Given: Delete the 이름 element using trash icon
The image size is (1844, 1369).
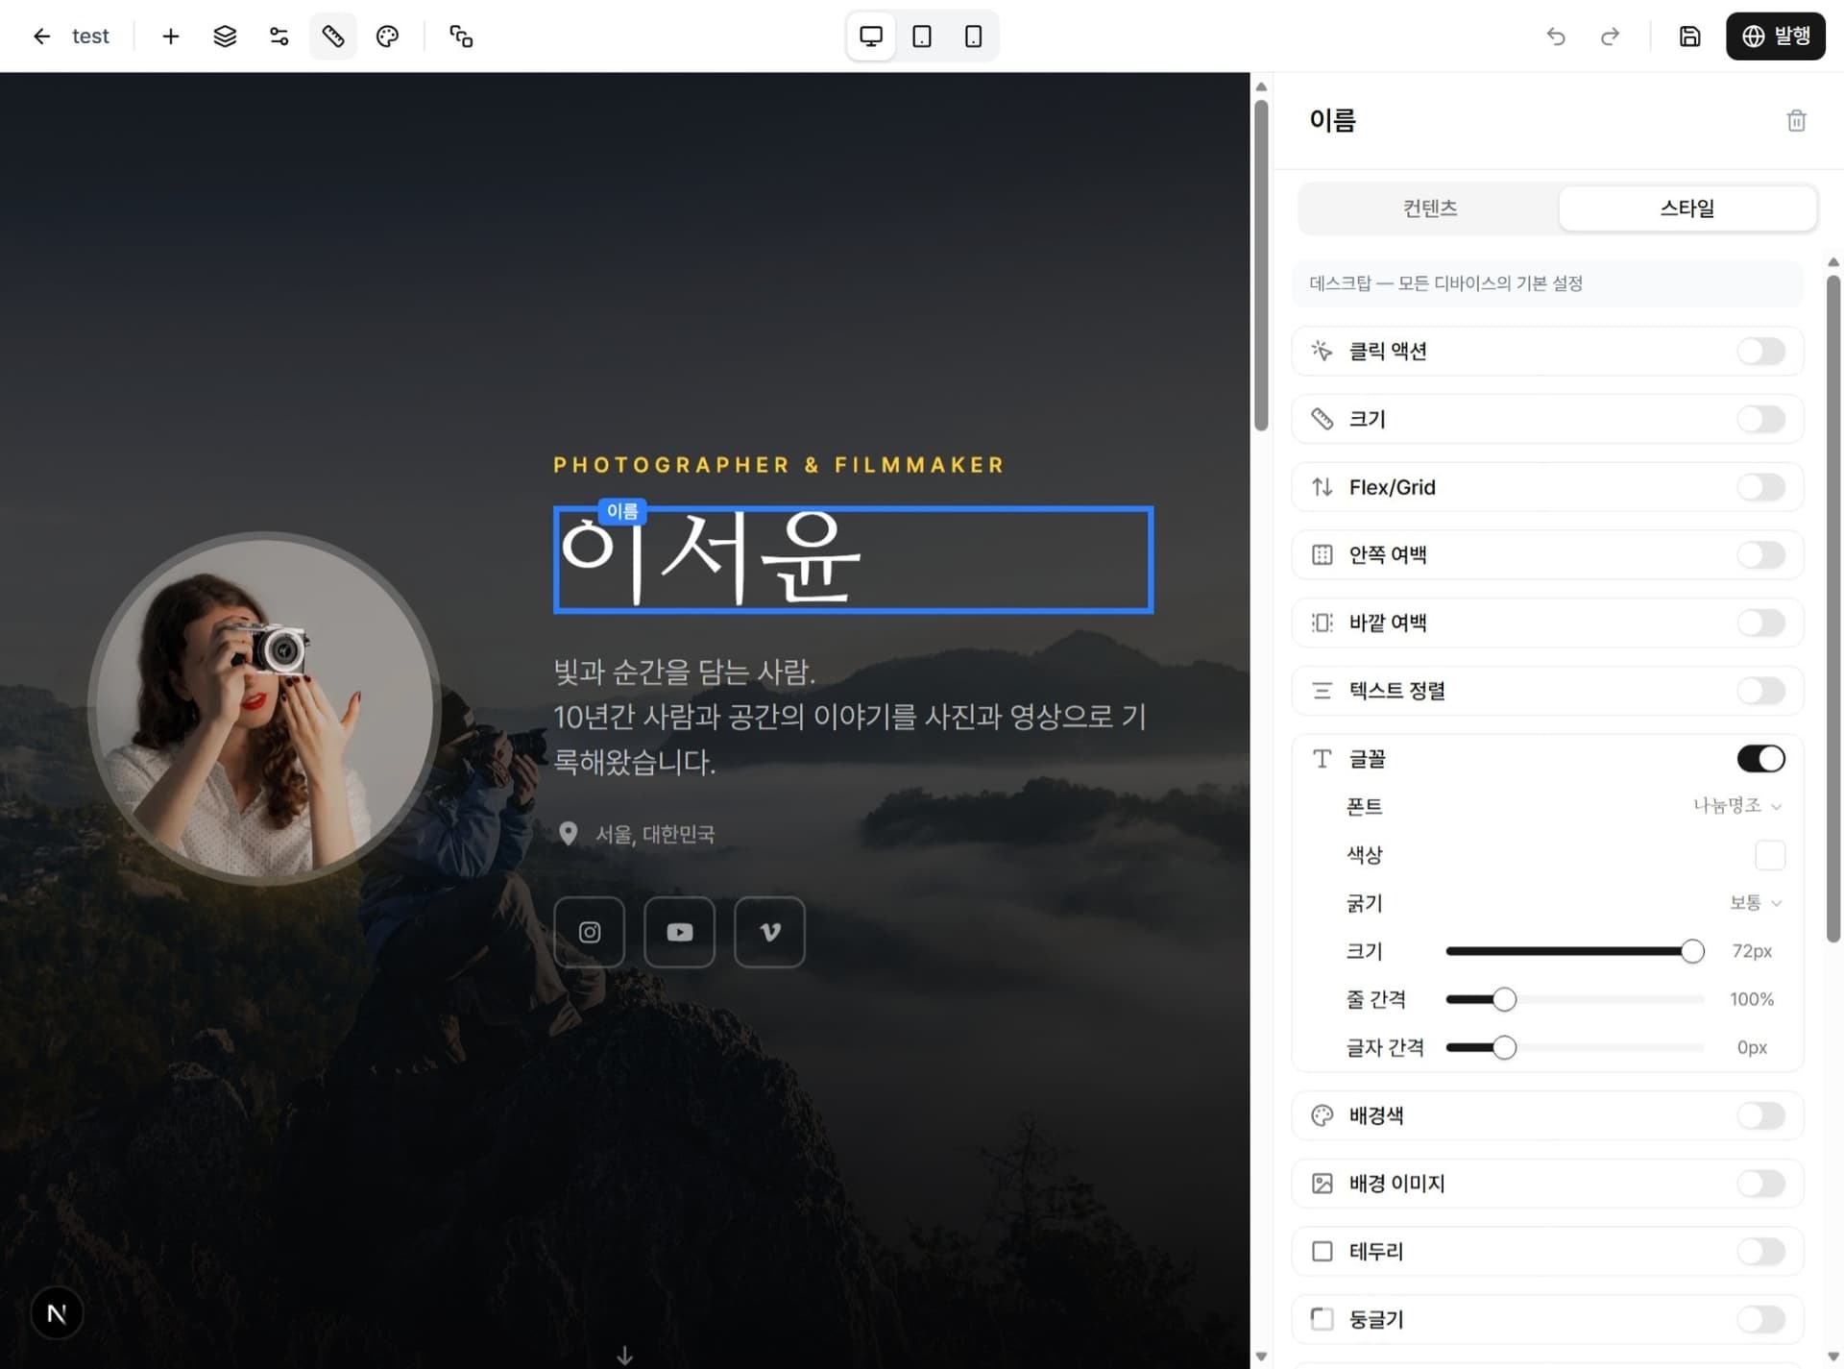Looking at the screenshot, I should (1796, 120).
